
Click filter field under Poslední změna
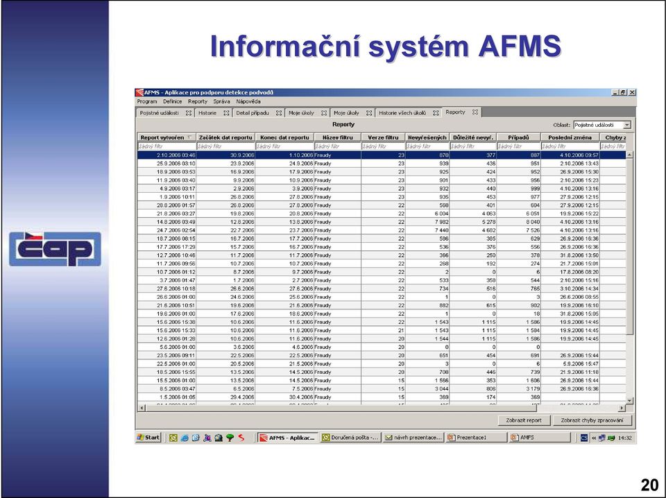(x=570, y=146)
